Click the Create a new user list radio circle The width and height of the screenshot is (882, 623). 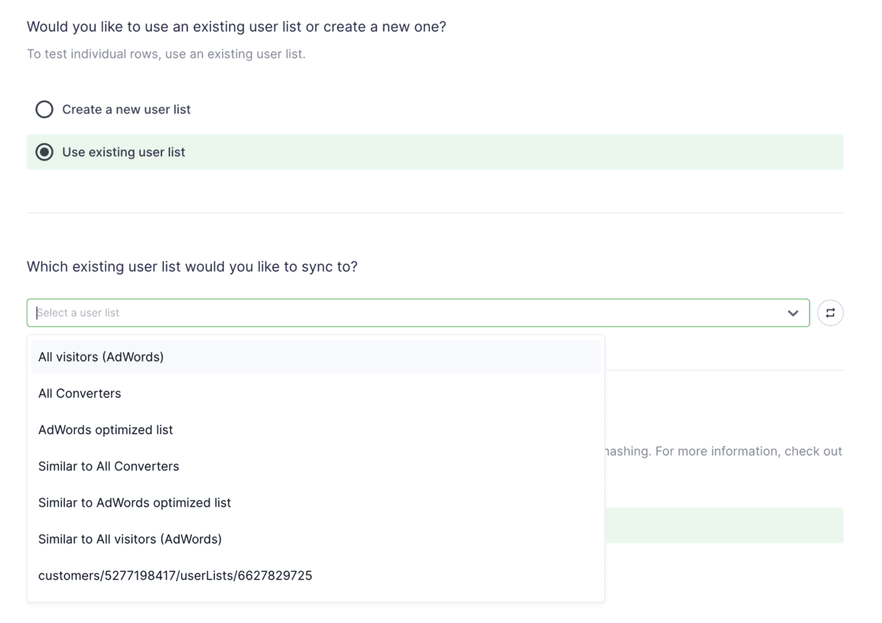(x=44, y=109)
